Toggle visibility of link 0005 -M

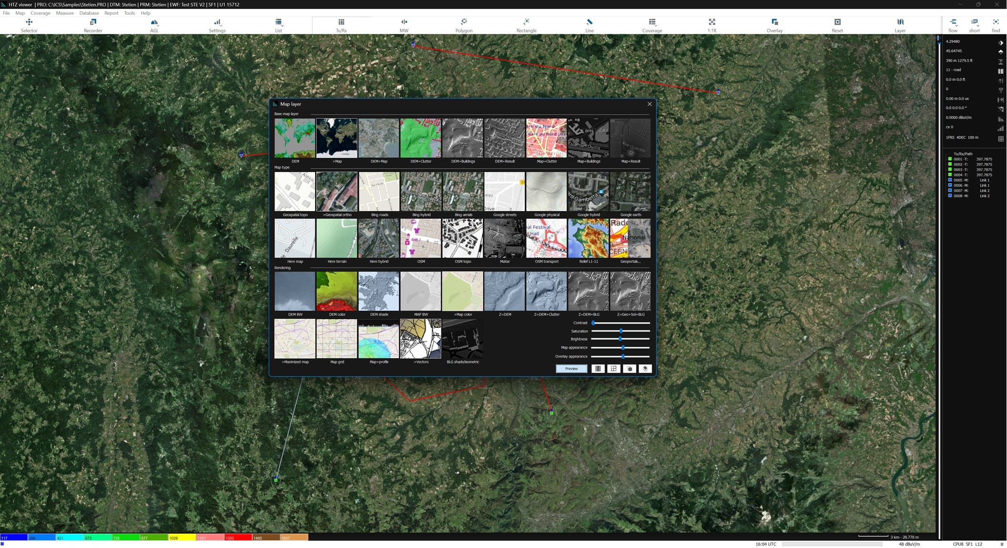pyautogui.click(x=950, y=180)
